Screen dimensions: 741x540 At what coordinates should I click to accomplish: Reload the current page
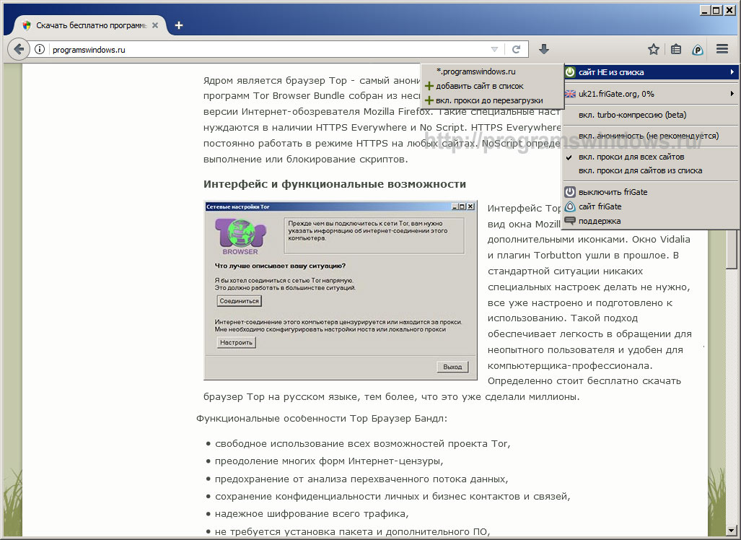[x=516, y=49]
